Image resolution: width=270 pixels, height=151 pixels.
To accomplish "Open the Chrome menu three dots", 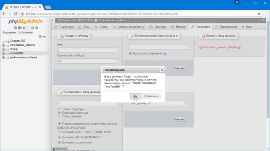I will pos(266,14).
